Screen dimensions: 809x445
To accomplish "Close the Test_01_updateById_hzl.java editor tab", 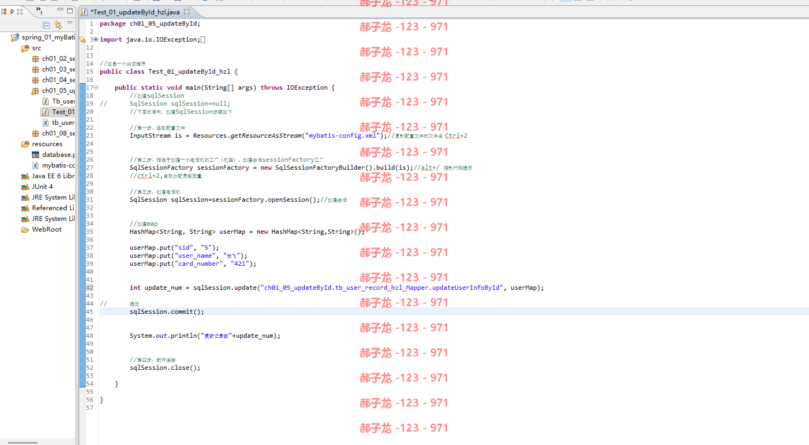I will click(x=187, y=12).
